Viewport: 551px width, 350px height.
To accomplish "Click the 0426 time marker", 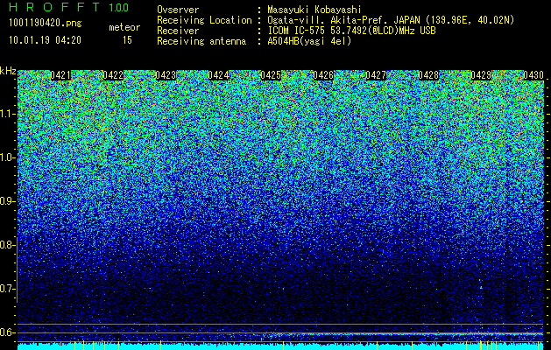I will point(323,75).
